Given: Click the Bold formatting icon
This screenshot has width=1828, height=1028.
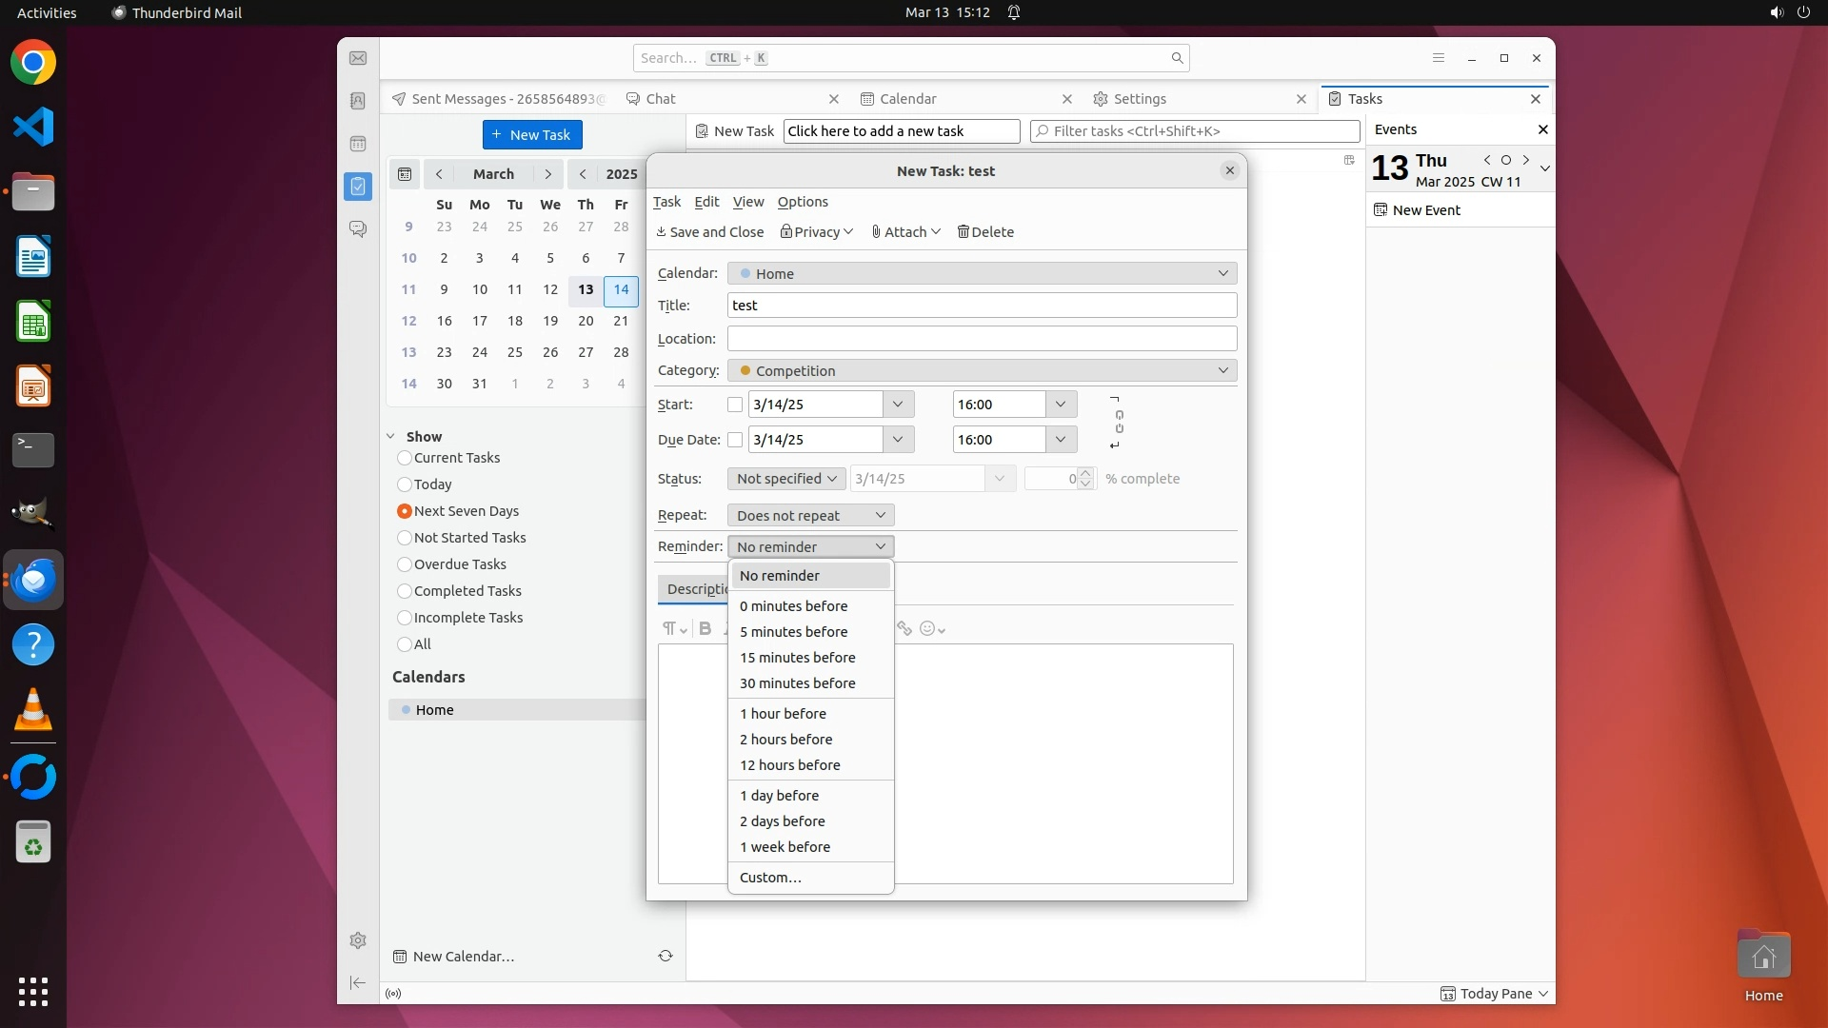Looking at the screenshot, I should pos(705,628).
